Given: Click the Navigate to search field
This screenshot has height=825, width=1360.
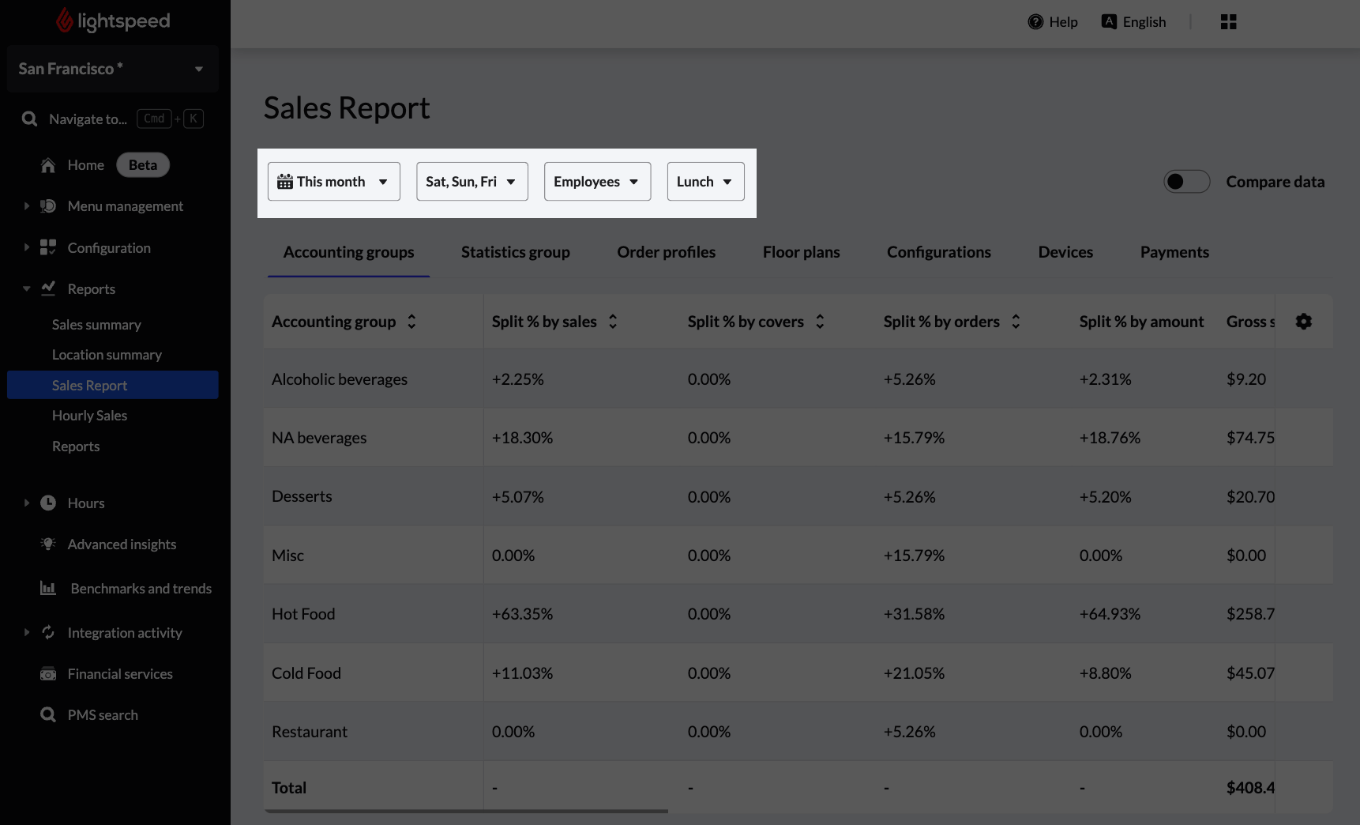Looking at the screenshot, I should (x=113, y=119).
